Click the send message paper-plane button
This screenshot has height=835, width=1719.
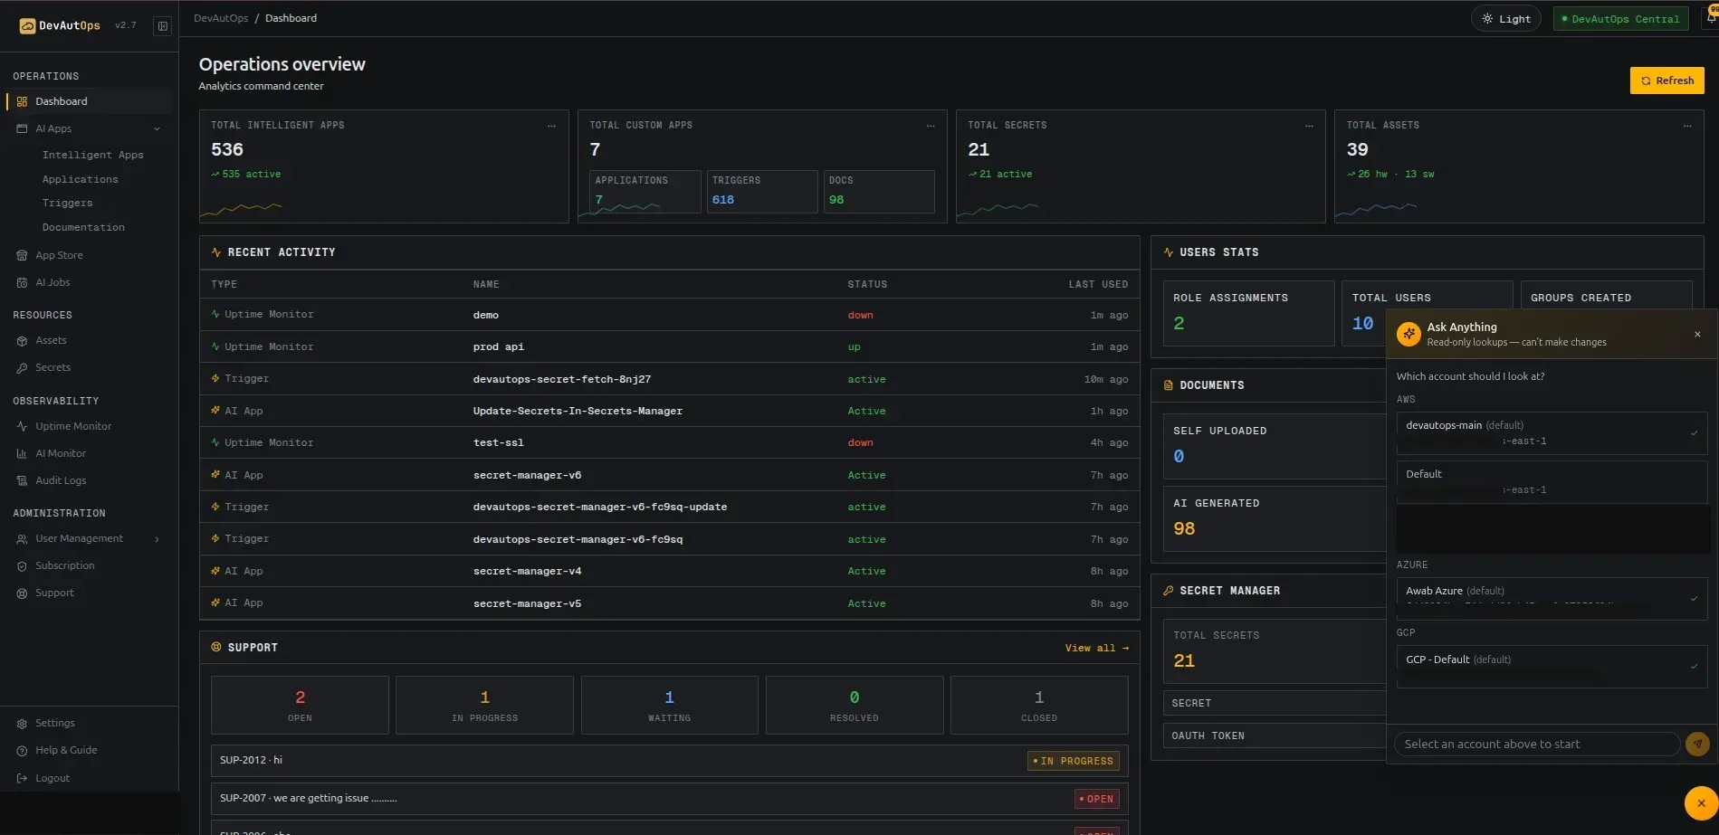(x=1697, y=745)
